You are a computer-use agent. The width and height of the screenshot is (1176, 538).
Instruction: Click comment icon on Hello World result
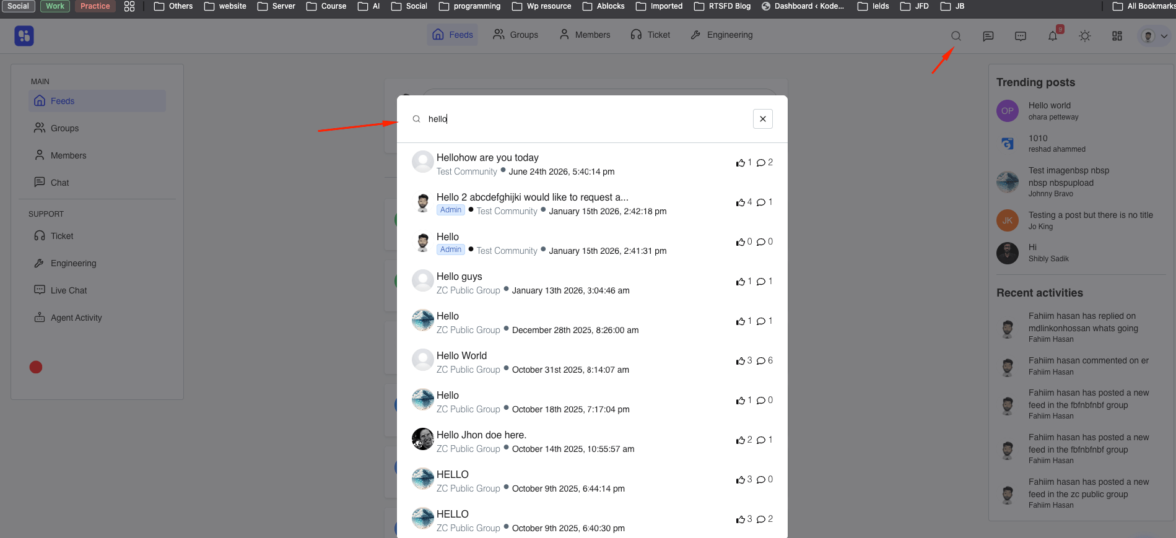click(760, 361)
